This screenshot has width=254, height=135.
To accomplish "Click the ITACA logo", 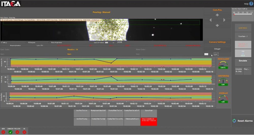I will coord(11,4).
